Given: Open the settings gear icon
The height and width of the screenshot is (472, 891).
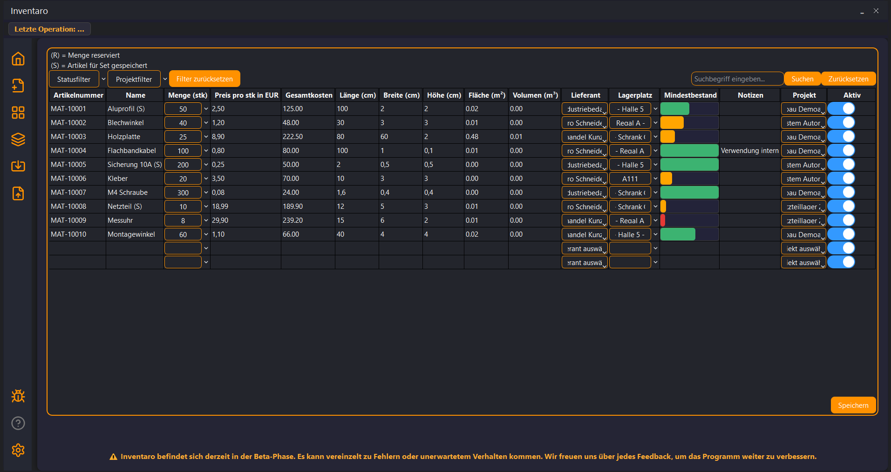Looking at the screenshot, I should [x=18, y=450].
